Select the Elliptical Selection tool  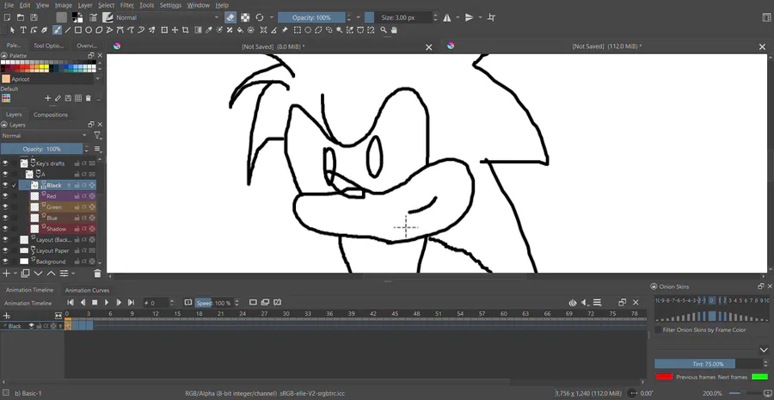(x=308, y=30)
